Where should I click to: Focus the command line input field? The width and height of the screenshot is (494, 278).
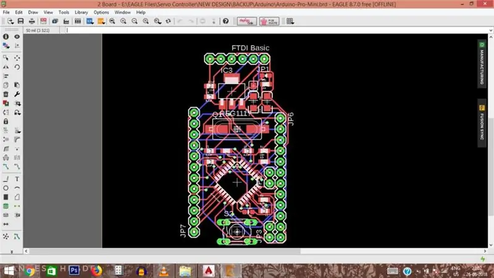277,30
